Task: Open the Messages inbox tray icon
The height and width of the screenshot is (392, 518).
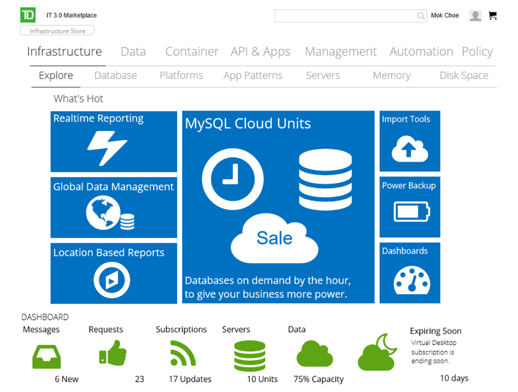Action: click(x=46, y=357)
